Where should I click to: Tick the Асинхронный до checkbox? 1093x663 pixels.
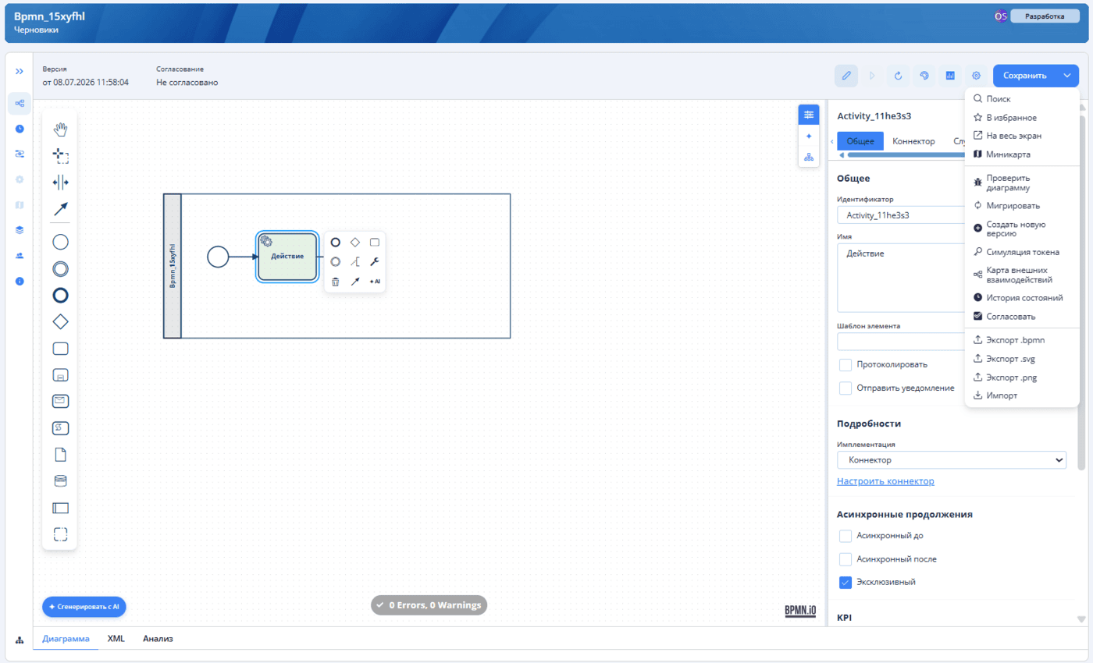[846, 536]
